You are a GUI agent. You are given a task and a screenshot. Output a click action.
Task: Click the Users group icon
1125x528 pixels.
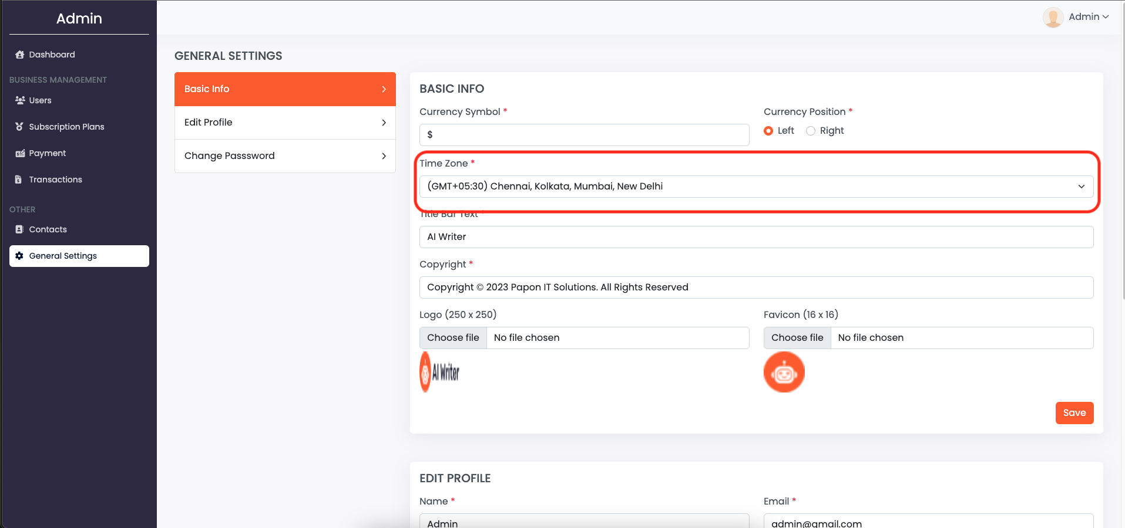point(19,100)
